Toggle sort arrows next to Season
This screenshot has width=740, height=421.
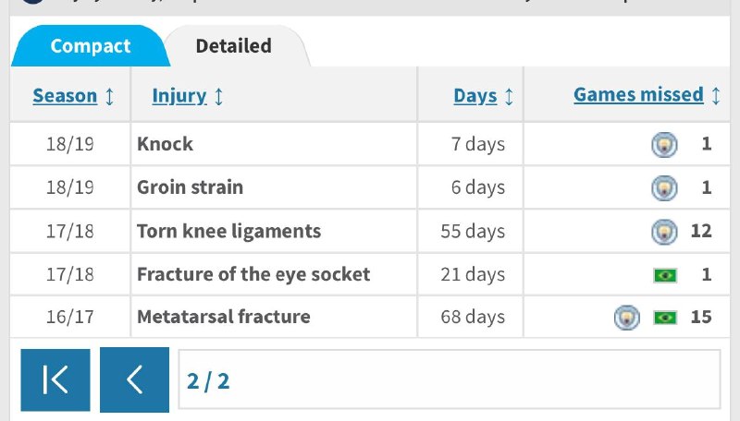coord(109,97)
